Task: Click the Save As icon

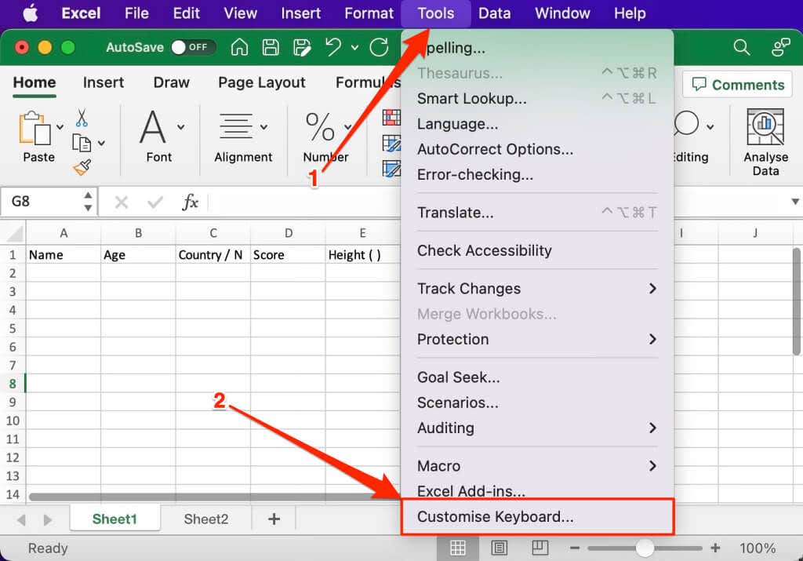Action: pos(302,47)
